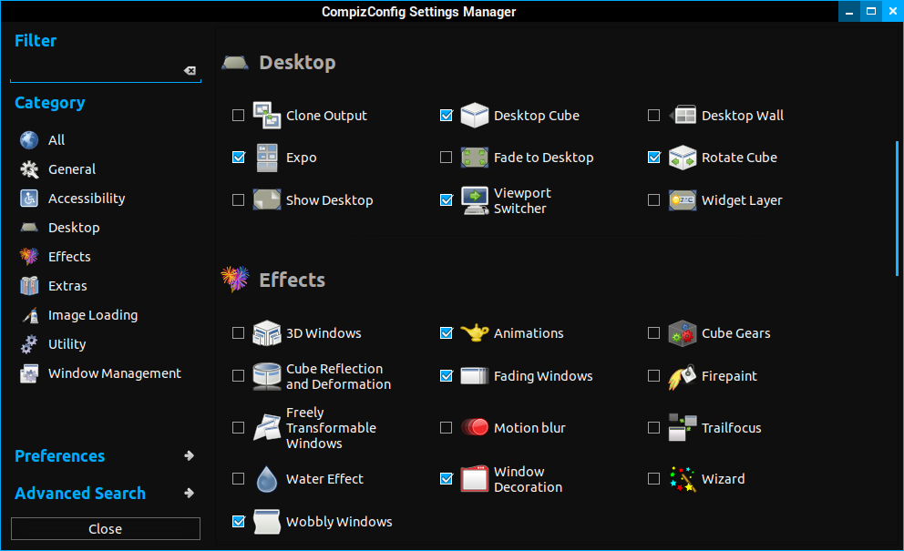This screenshot has width=904, height=551.
Task: Uncheck the Fading Windows checkbox
Action: (x=447, y=376)
